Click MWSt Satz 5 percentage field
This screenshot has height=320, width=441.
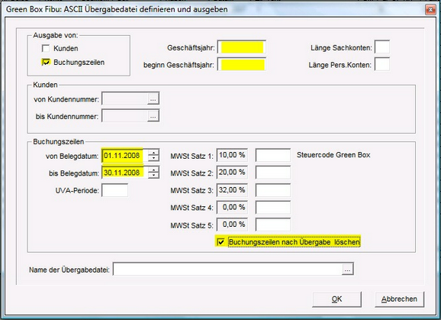point(232,225)
